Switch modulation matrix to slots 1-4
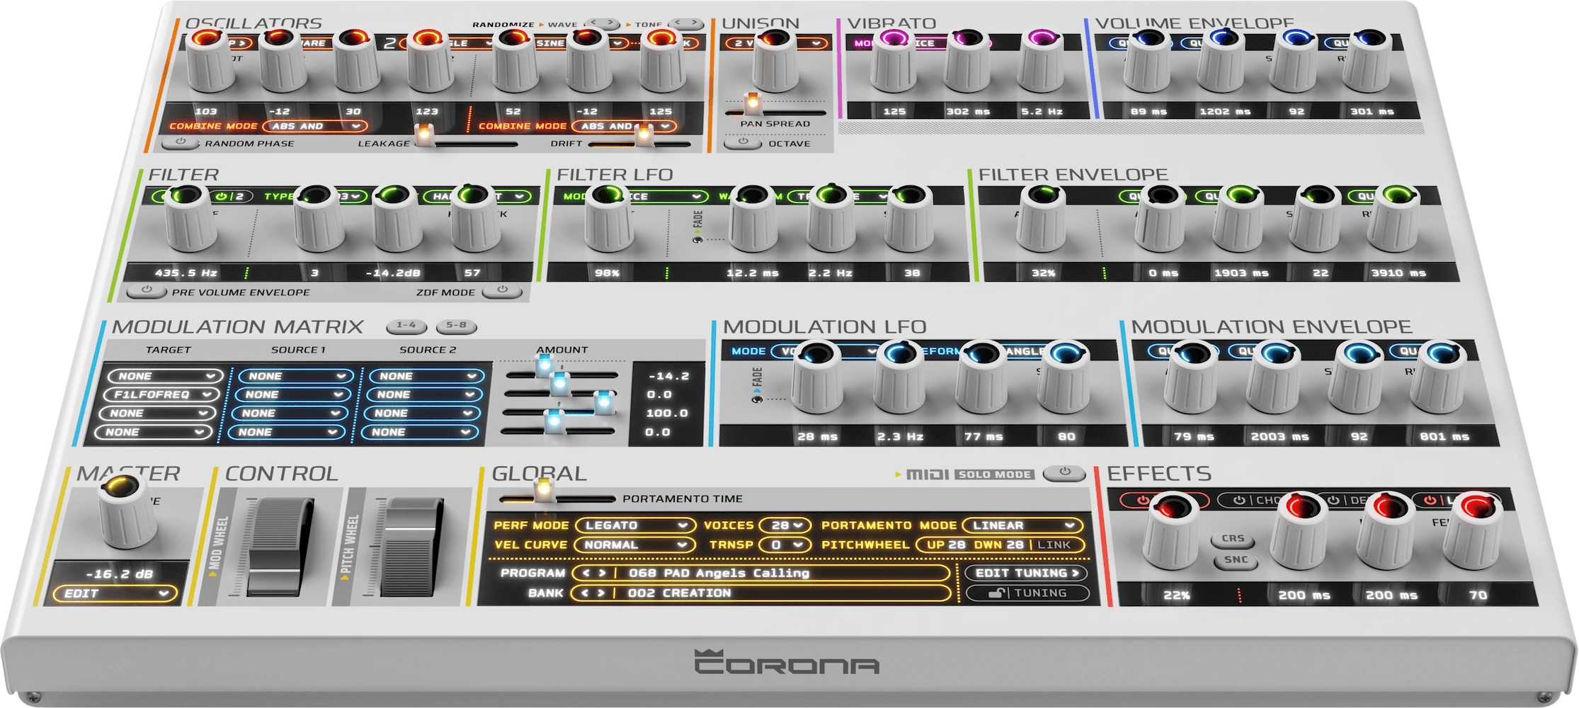1579x708 pixels. pyautogui.click(x=406, y=326)
